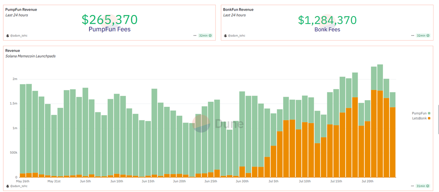439x192 pixels.
Task: Click 'Last 24 hours' in BonkFun Revenue panel
Action: [x=234, y=15]
